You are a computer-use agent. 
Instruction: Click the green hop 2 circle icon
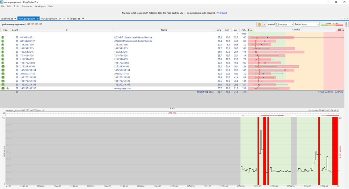(x=3, y=37)
